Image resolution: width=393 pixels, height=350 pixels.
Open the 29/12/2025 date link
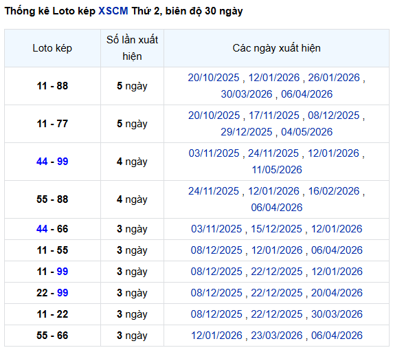pyautogui.click(x=247, y=132)
